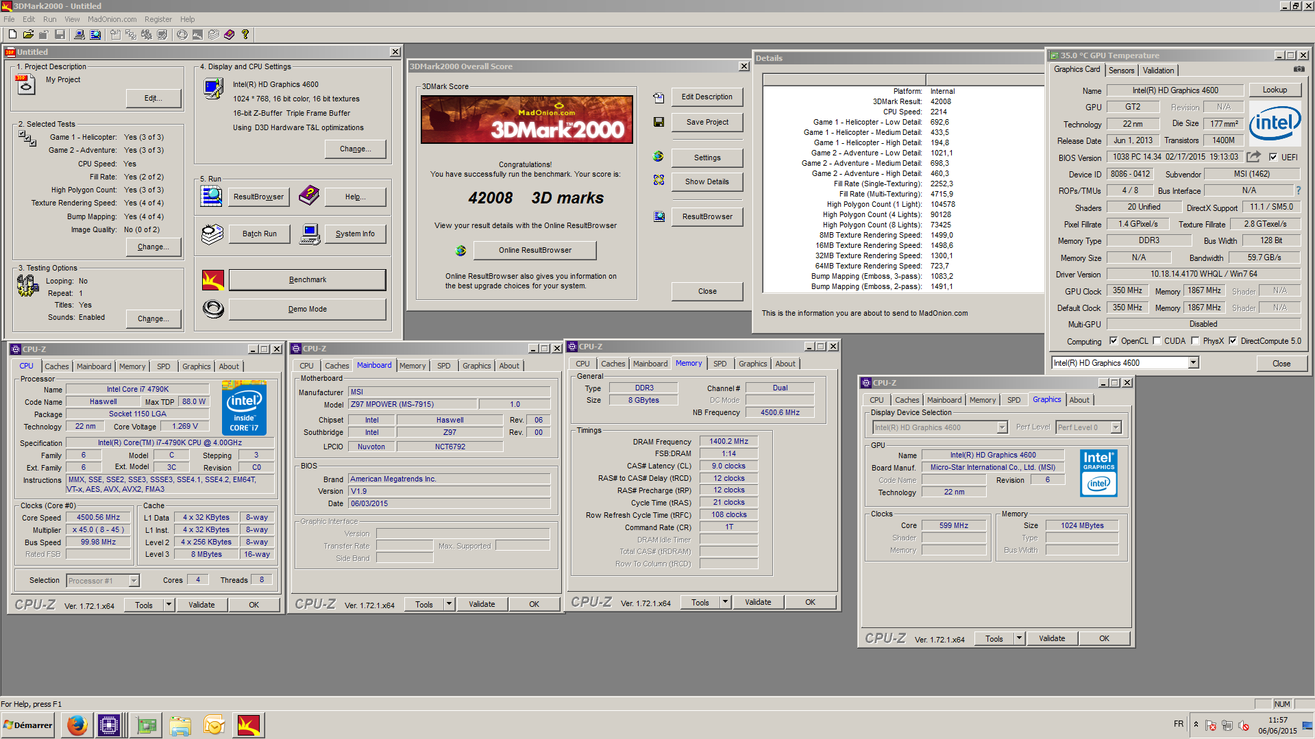Click the CPU-Z chip icon in the taskbar
The height and width of the screenshot is (739, 1315).
(x=109, y=725)
